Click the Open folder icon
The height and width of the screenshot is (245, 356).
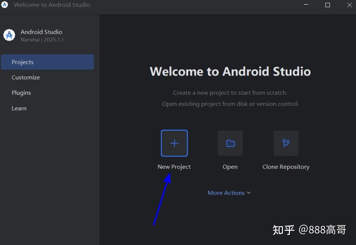pos(230,143)
